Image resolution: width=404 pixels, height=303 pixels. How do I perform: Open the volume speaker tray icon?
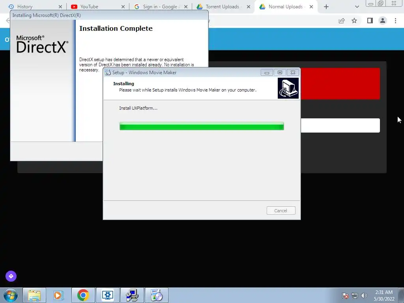[364, 296]
